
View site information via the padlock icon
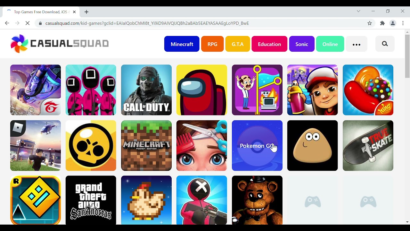click(40, 23)
